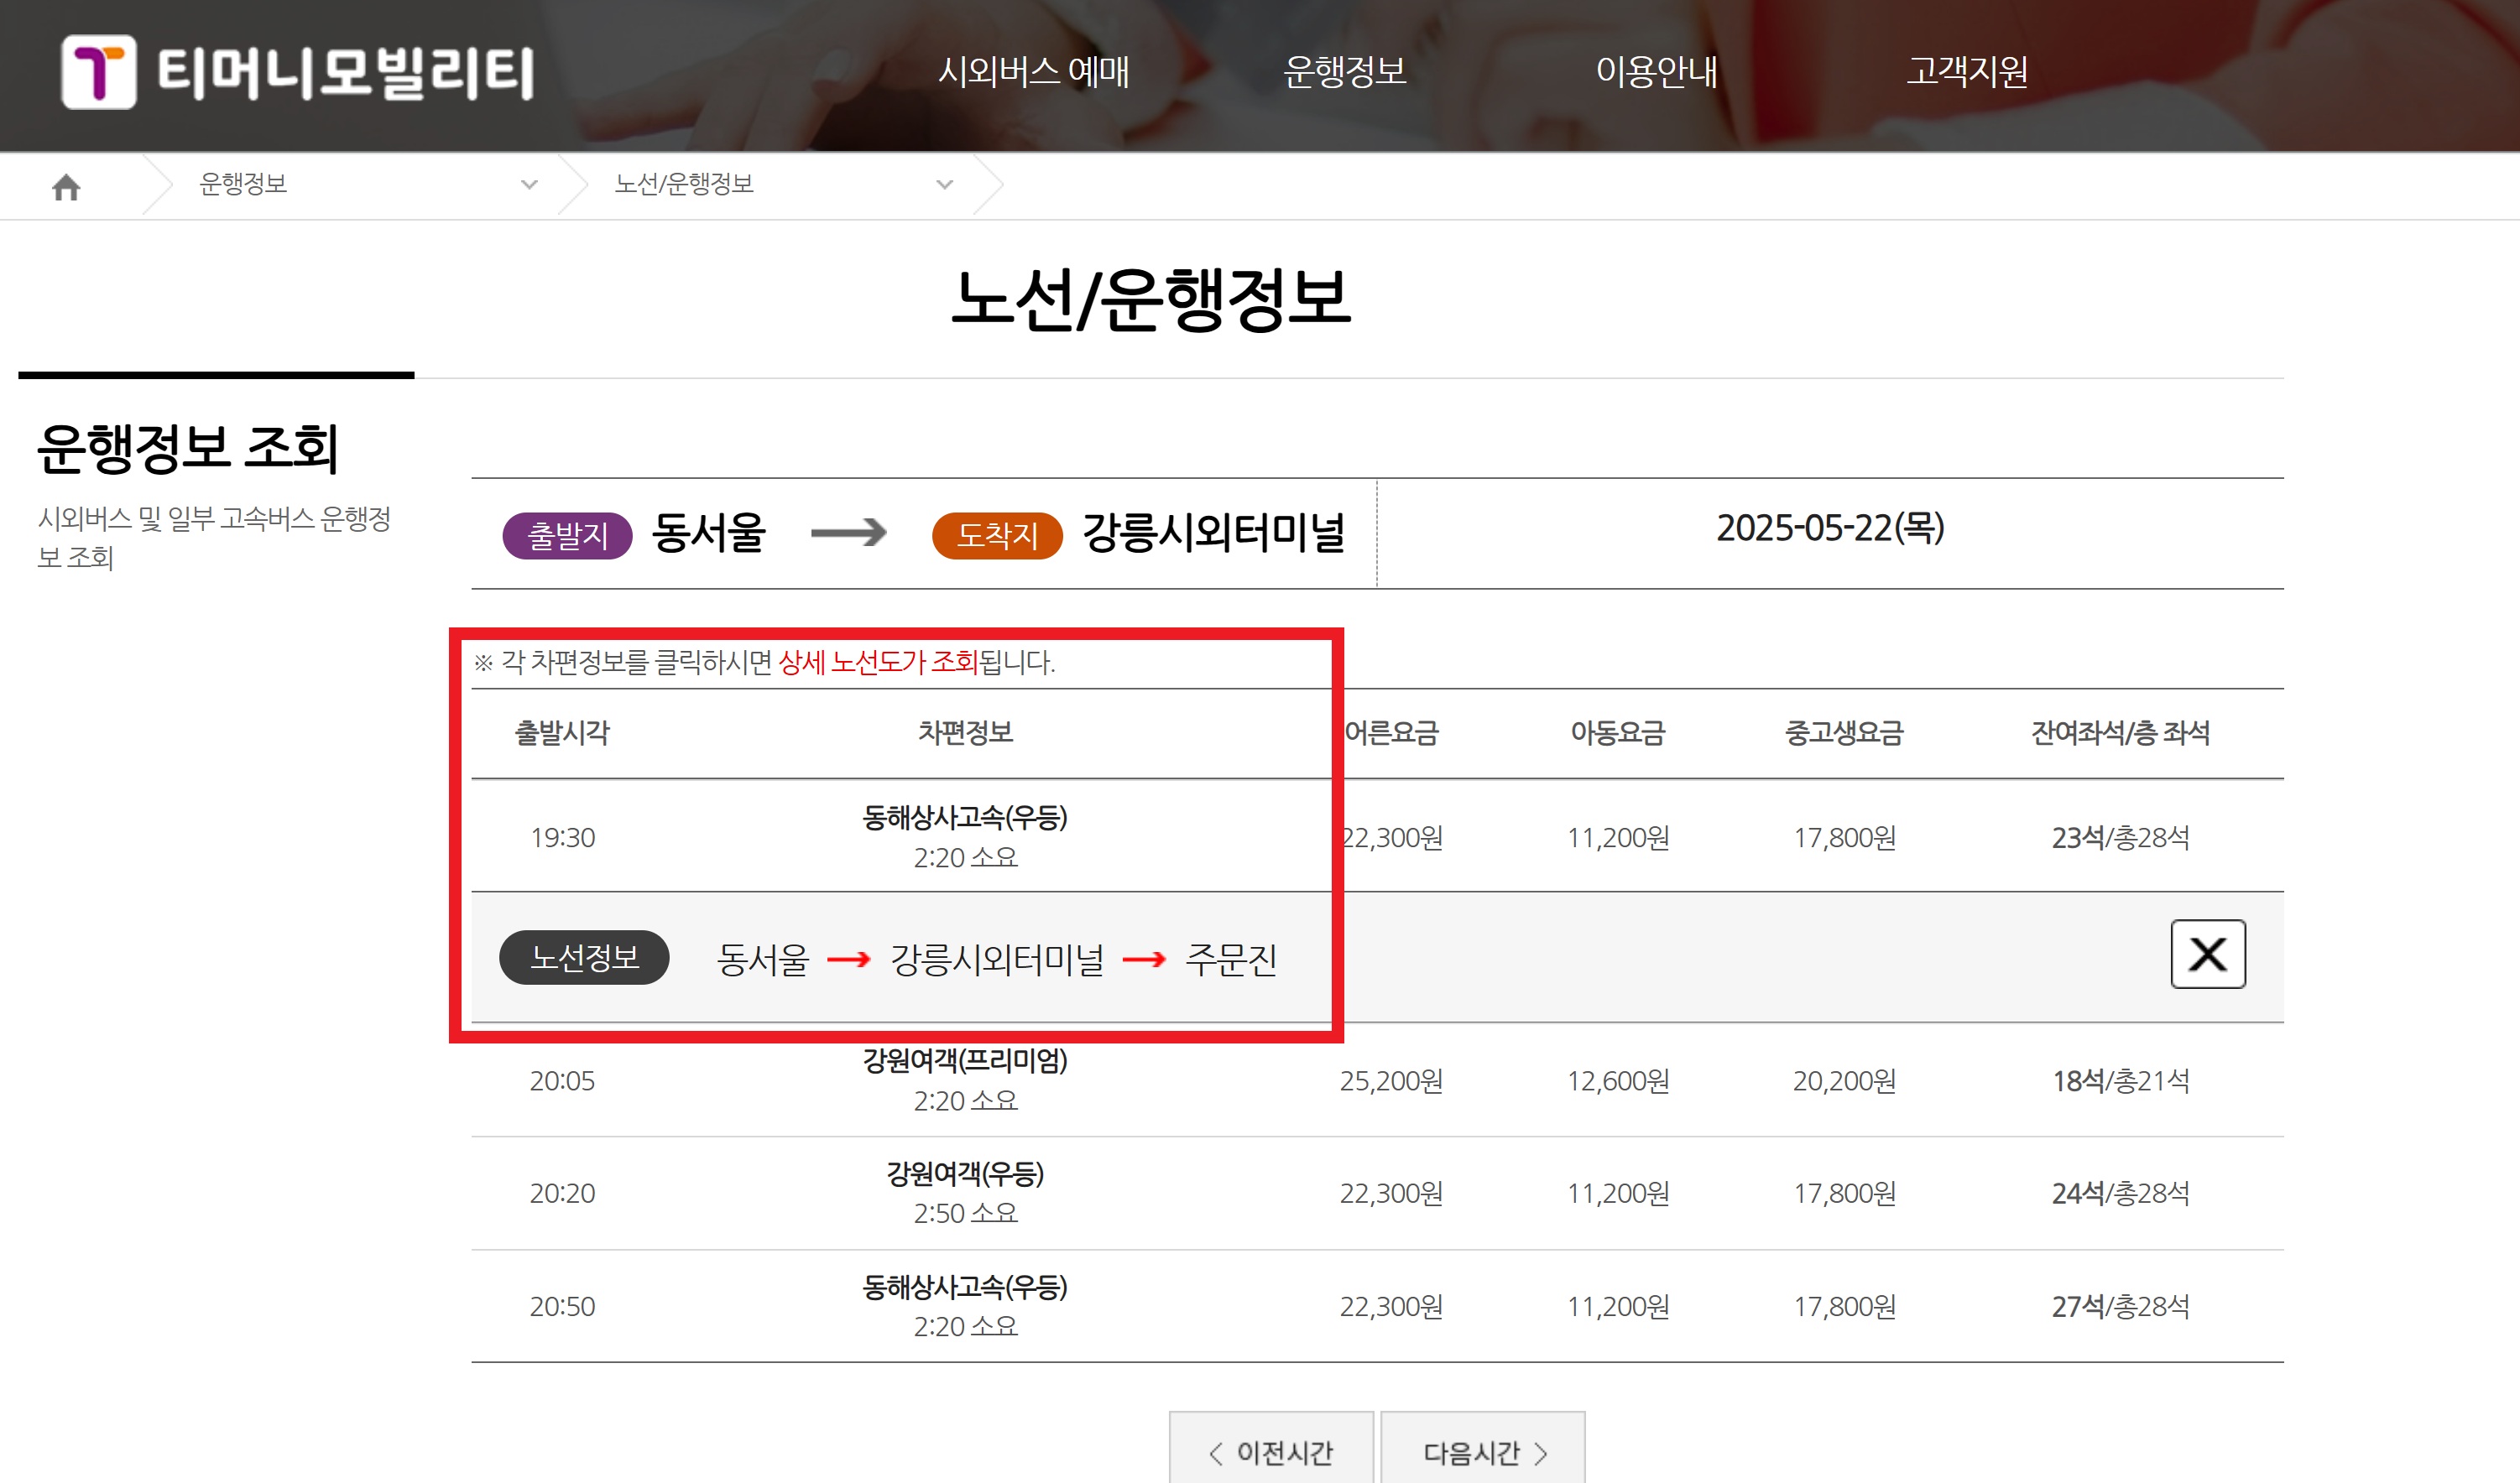Open the 이용안내 menu
This screenshot has width=2520, height=1483.
1656,72
